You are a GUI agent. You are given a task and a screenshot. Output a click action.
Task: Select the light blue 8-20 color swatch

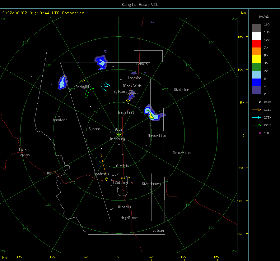coord(256,75)
